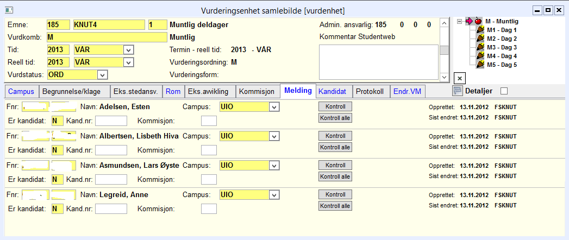Click Kommisjon field for Adelsen, Esten
The width and height of the screenshot is (569, 240).
[x=209, y=121]
